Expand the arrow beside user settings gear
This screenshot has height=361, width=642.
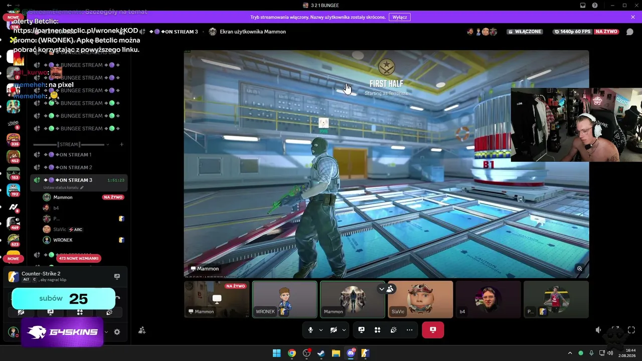tap(106, 332)
